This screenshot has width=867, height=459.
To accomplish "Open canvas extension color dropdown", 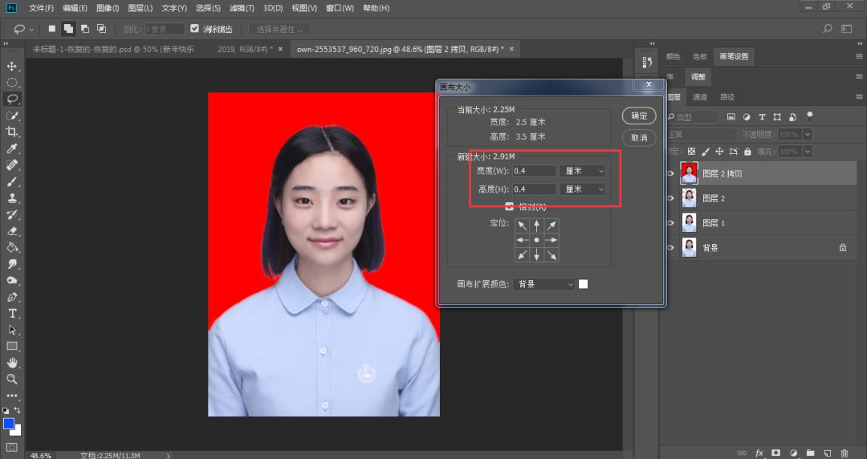I will click(544, 284).
